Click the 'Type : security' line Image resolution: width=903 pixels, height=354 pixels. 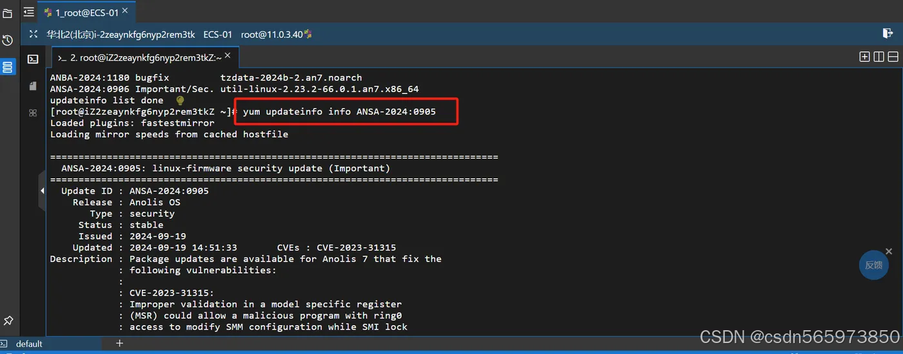pos(132,214)
